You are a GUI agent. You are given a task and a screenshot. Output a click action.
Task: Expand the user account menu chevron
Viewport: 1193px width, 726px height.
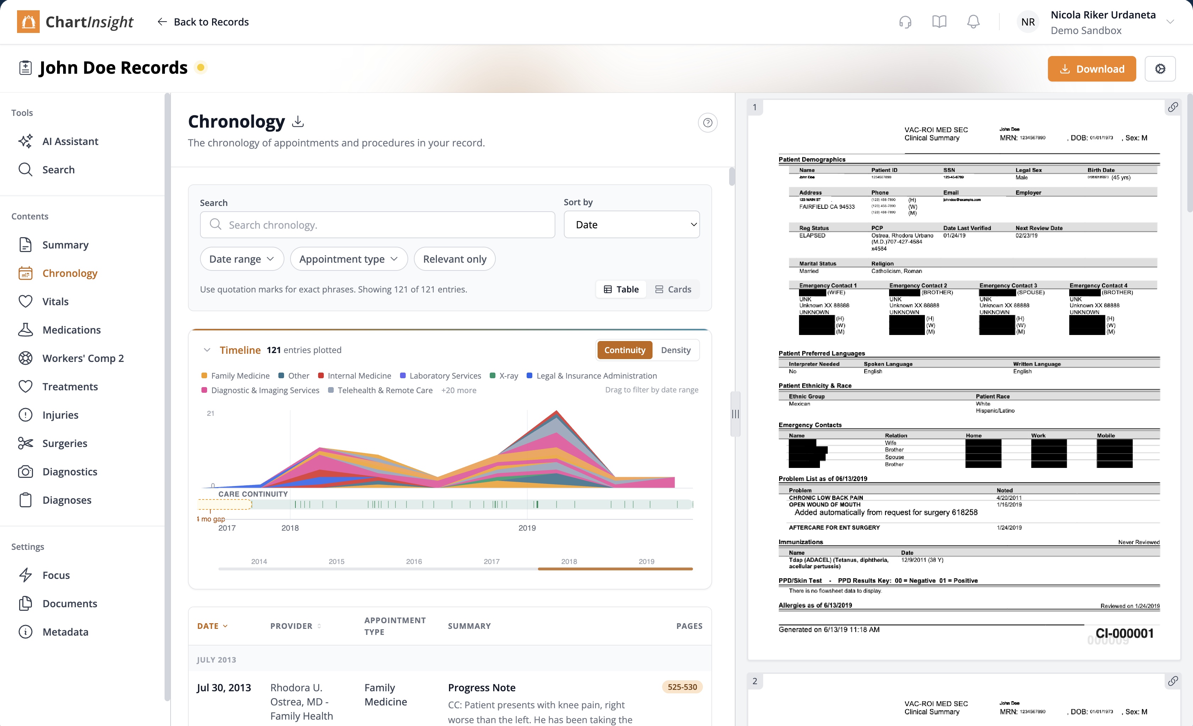(1170, 22)
